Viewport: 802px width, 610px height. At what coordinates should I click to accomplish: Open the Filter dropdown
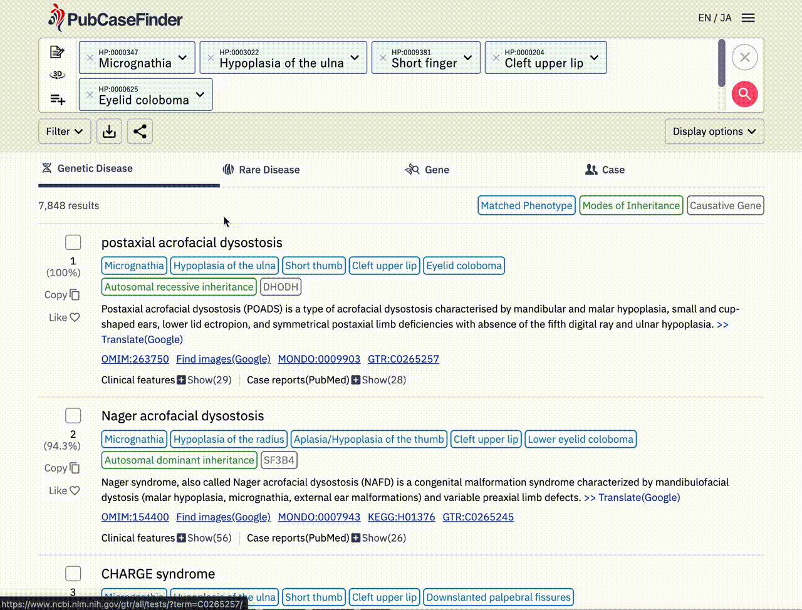point(65,132)
